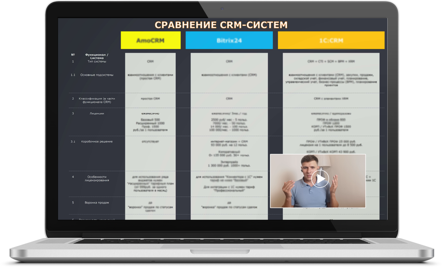The image size is (442, 267).
Task: Play the video with the circular play button
Action: pyautogui.click(x=320, y=179)
